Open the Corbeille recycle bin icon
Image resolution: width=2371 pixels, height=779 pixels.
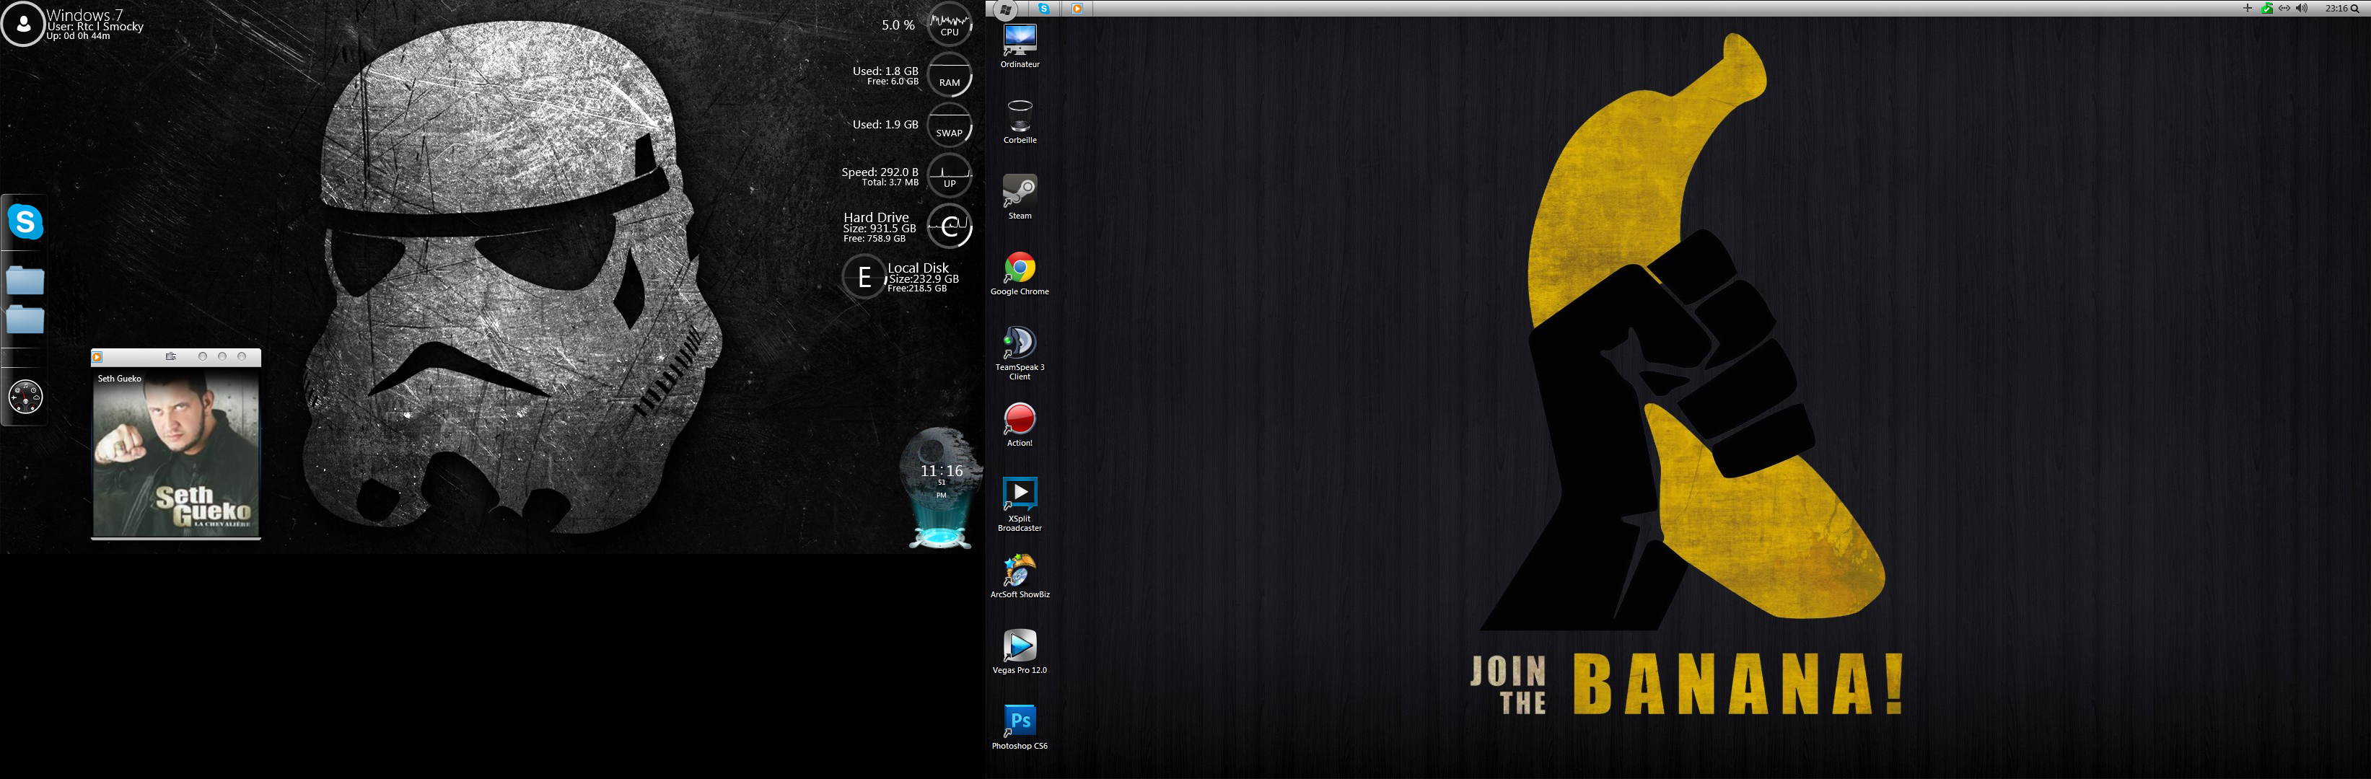(x=1020, y=120)
